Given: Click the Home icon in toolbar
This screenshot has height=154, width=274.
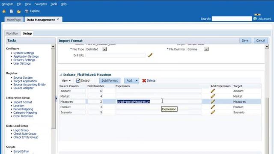Looking at the screenshot, I should coord(4,12).
